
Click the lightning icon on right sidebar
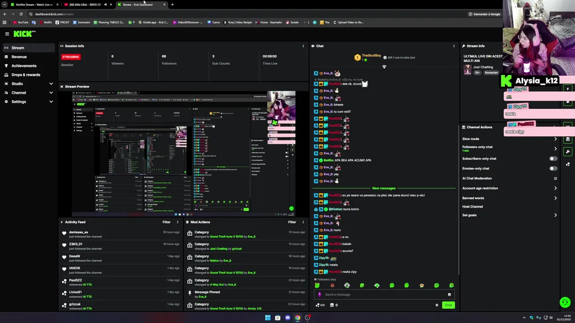568,89
